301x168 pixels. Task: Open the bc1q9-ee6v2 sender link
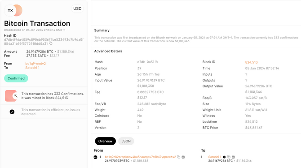(x=35, y=64)
